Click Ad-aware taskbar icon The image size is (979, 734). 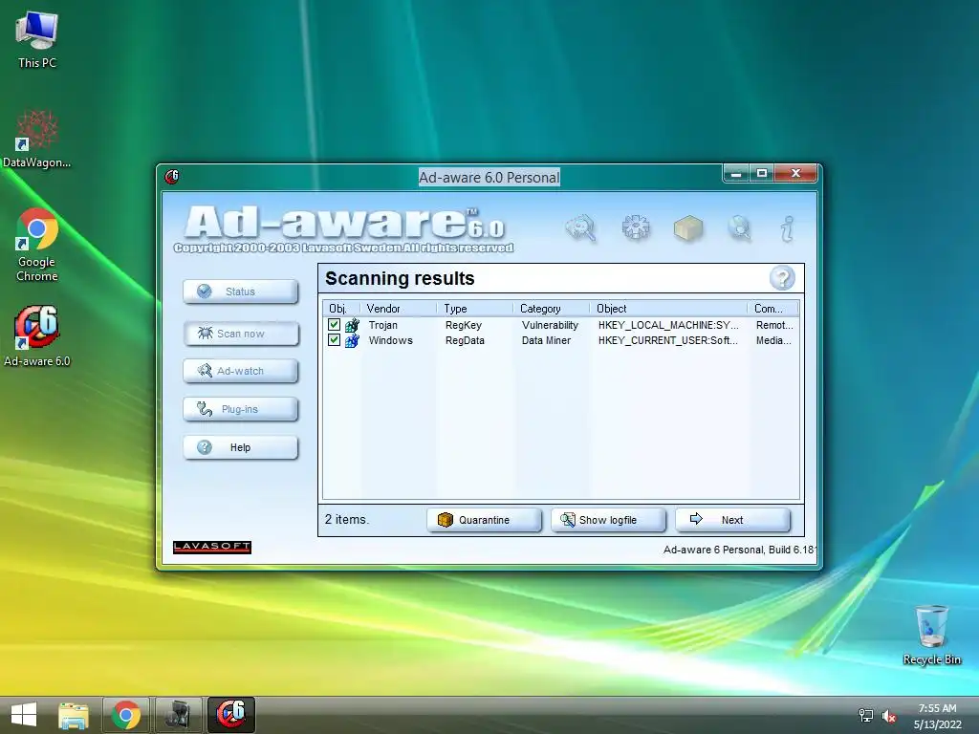(x=231, y=715)
